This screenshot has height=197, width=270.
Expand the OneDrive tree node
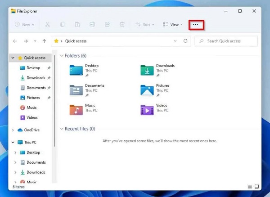13,130
